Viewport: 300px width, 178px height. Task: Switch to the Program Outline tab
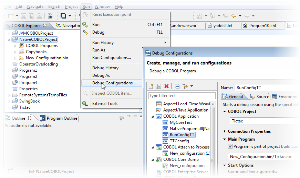(x=59, y=118)
